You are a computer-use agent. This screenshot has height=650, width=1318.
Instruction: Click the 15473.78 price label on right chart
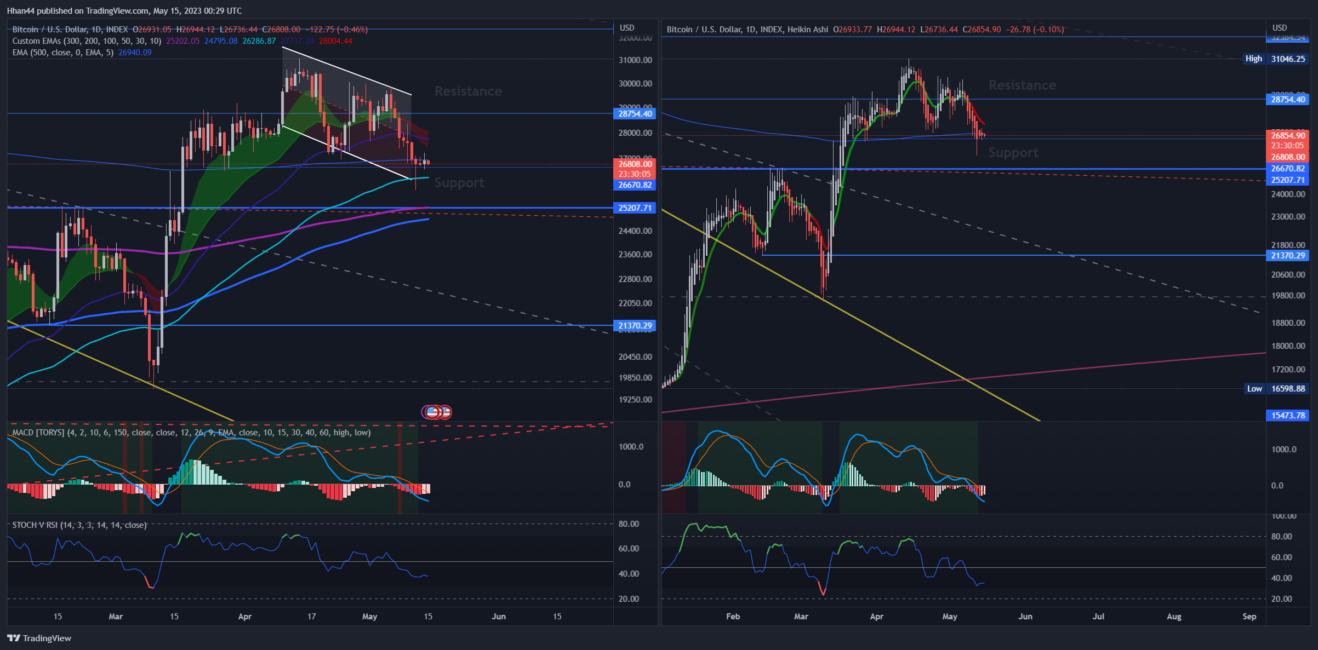[1288, 416]
